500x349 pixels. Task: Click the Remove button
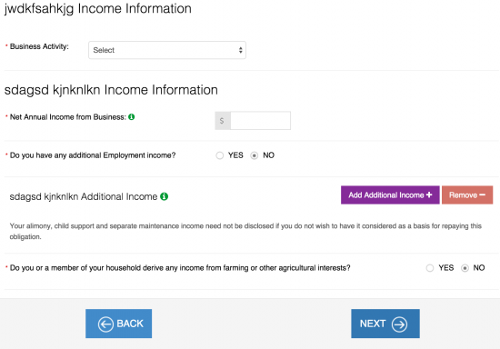467,195
